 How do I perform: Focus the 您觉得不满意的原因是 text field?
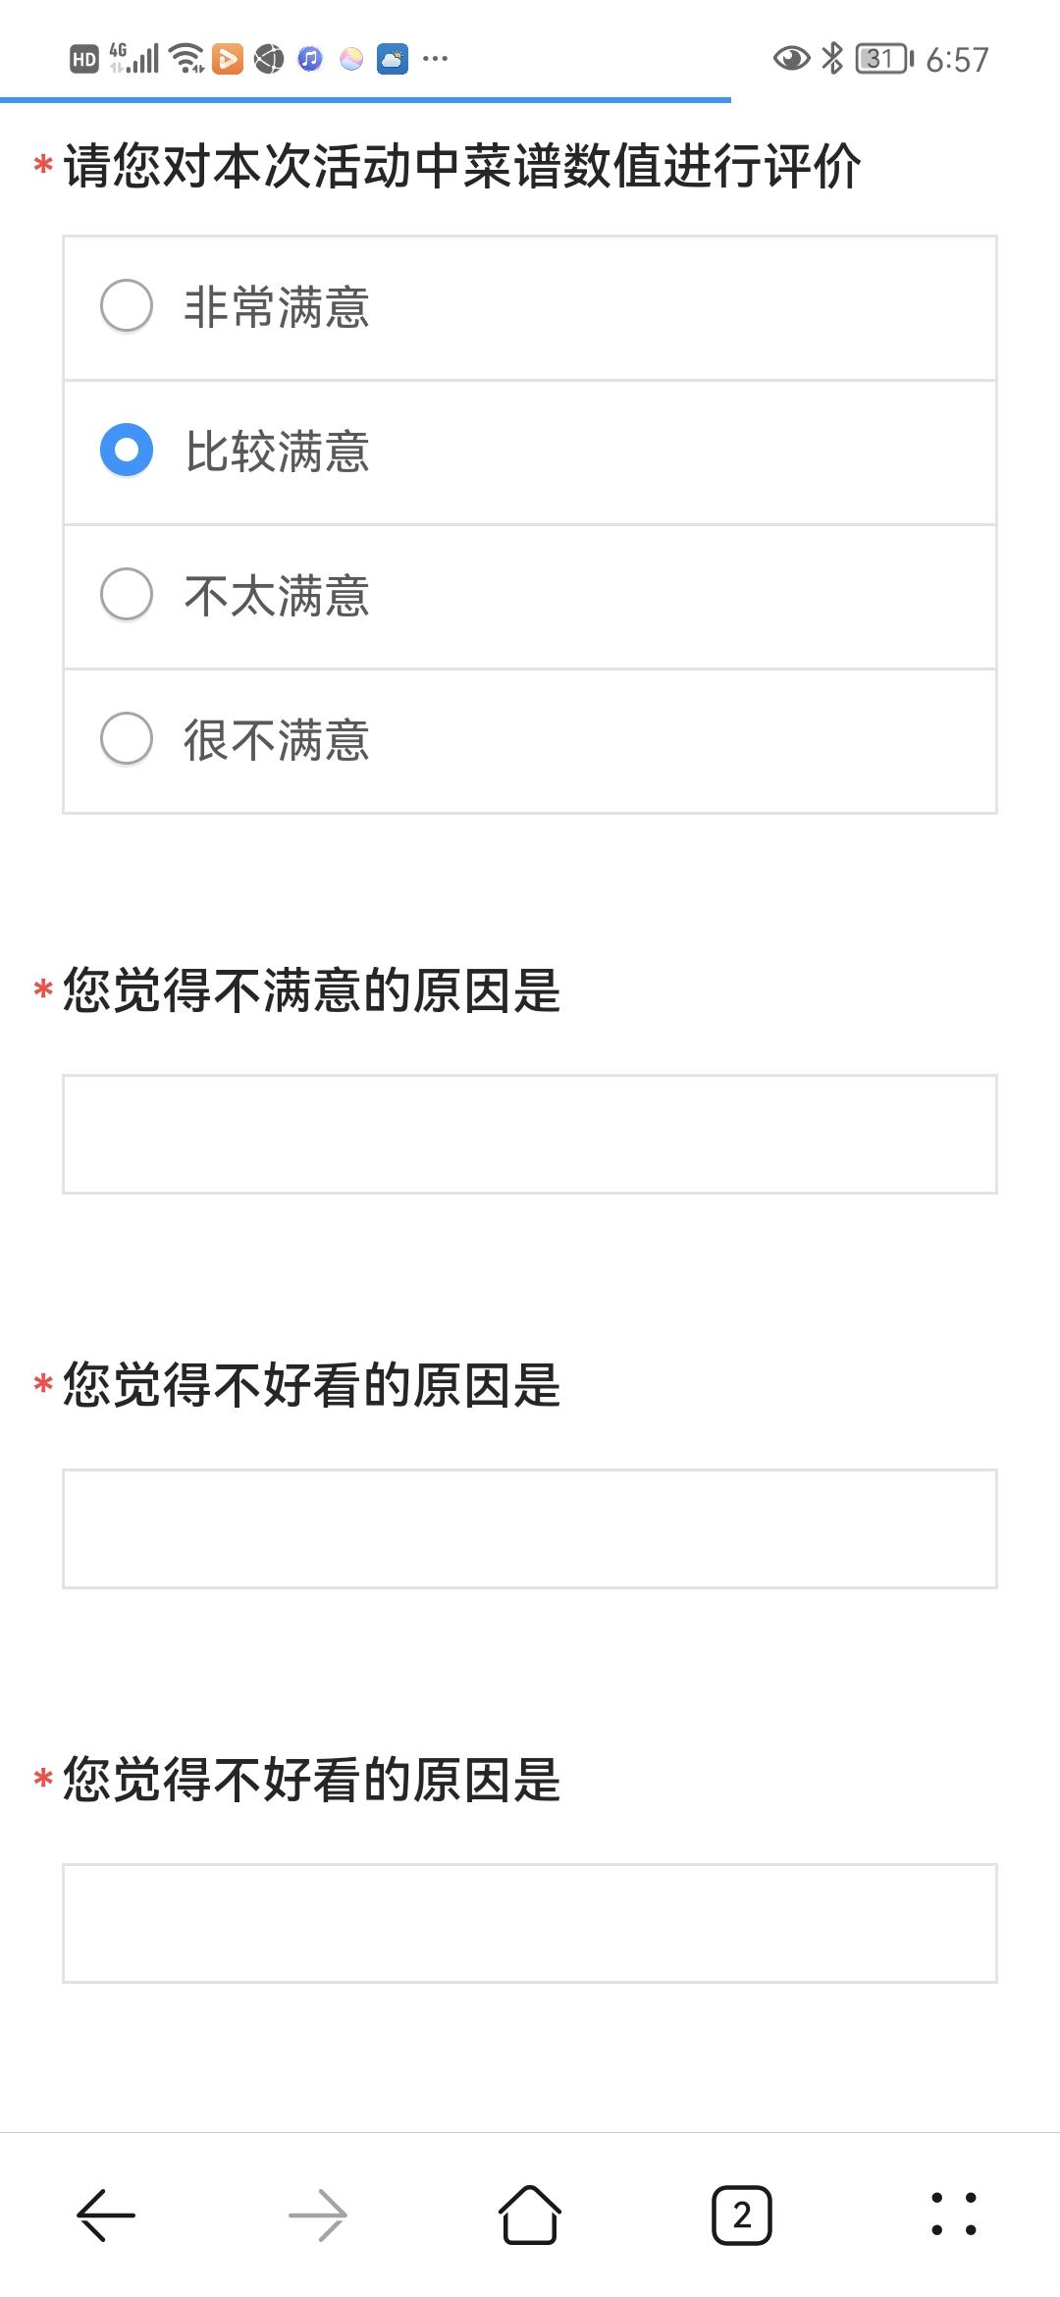coord(530,1134)
